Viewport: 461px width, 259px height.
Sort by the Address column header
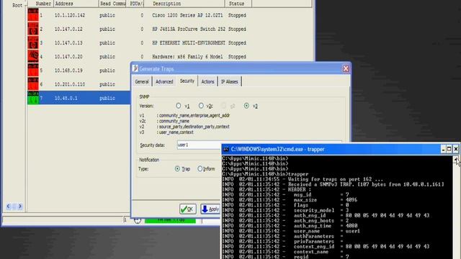tap(76, 4)
